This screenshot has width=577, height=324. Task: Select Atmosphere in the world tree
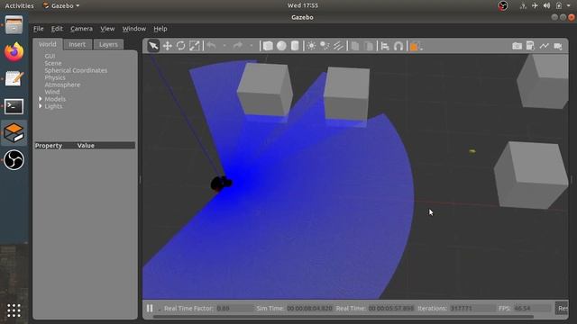(x=62, y=85)
